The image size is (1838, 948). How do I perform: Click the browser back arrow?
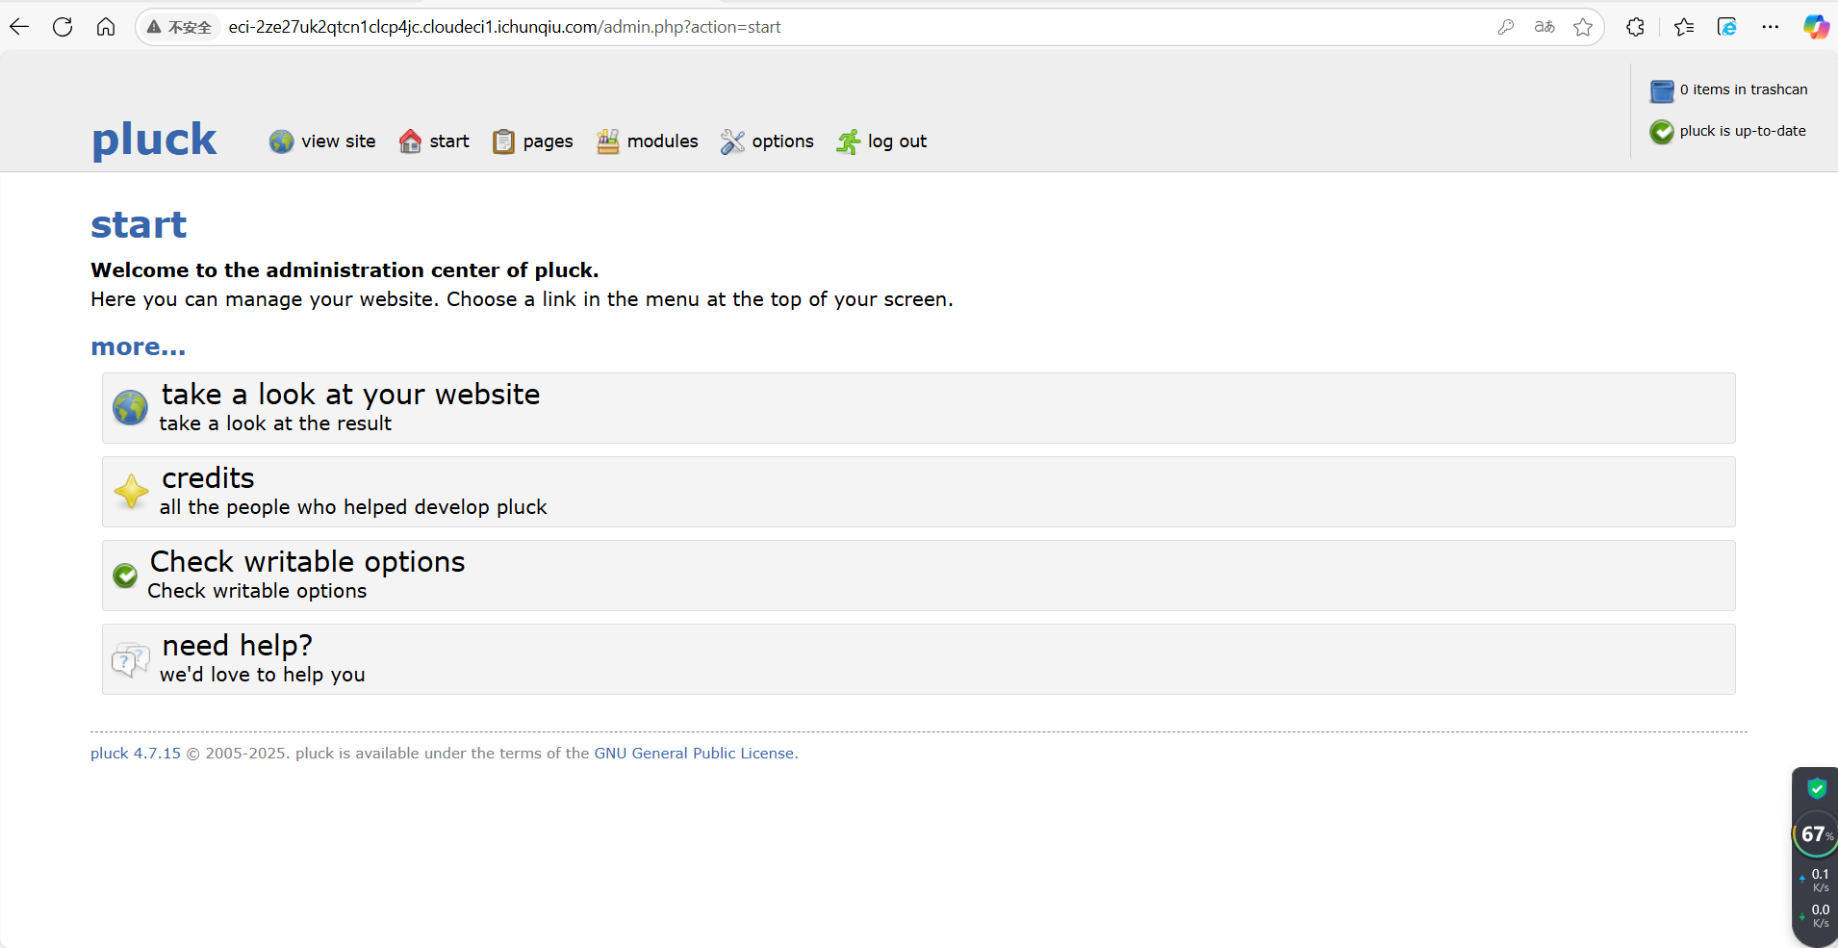click(19, 27)
